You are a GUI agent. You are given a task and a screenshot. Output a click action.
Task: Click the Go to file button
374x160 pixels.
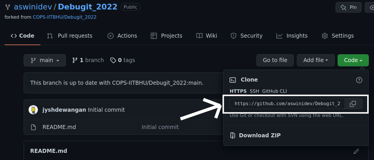click(275, 60)
